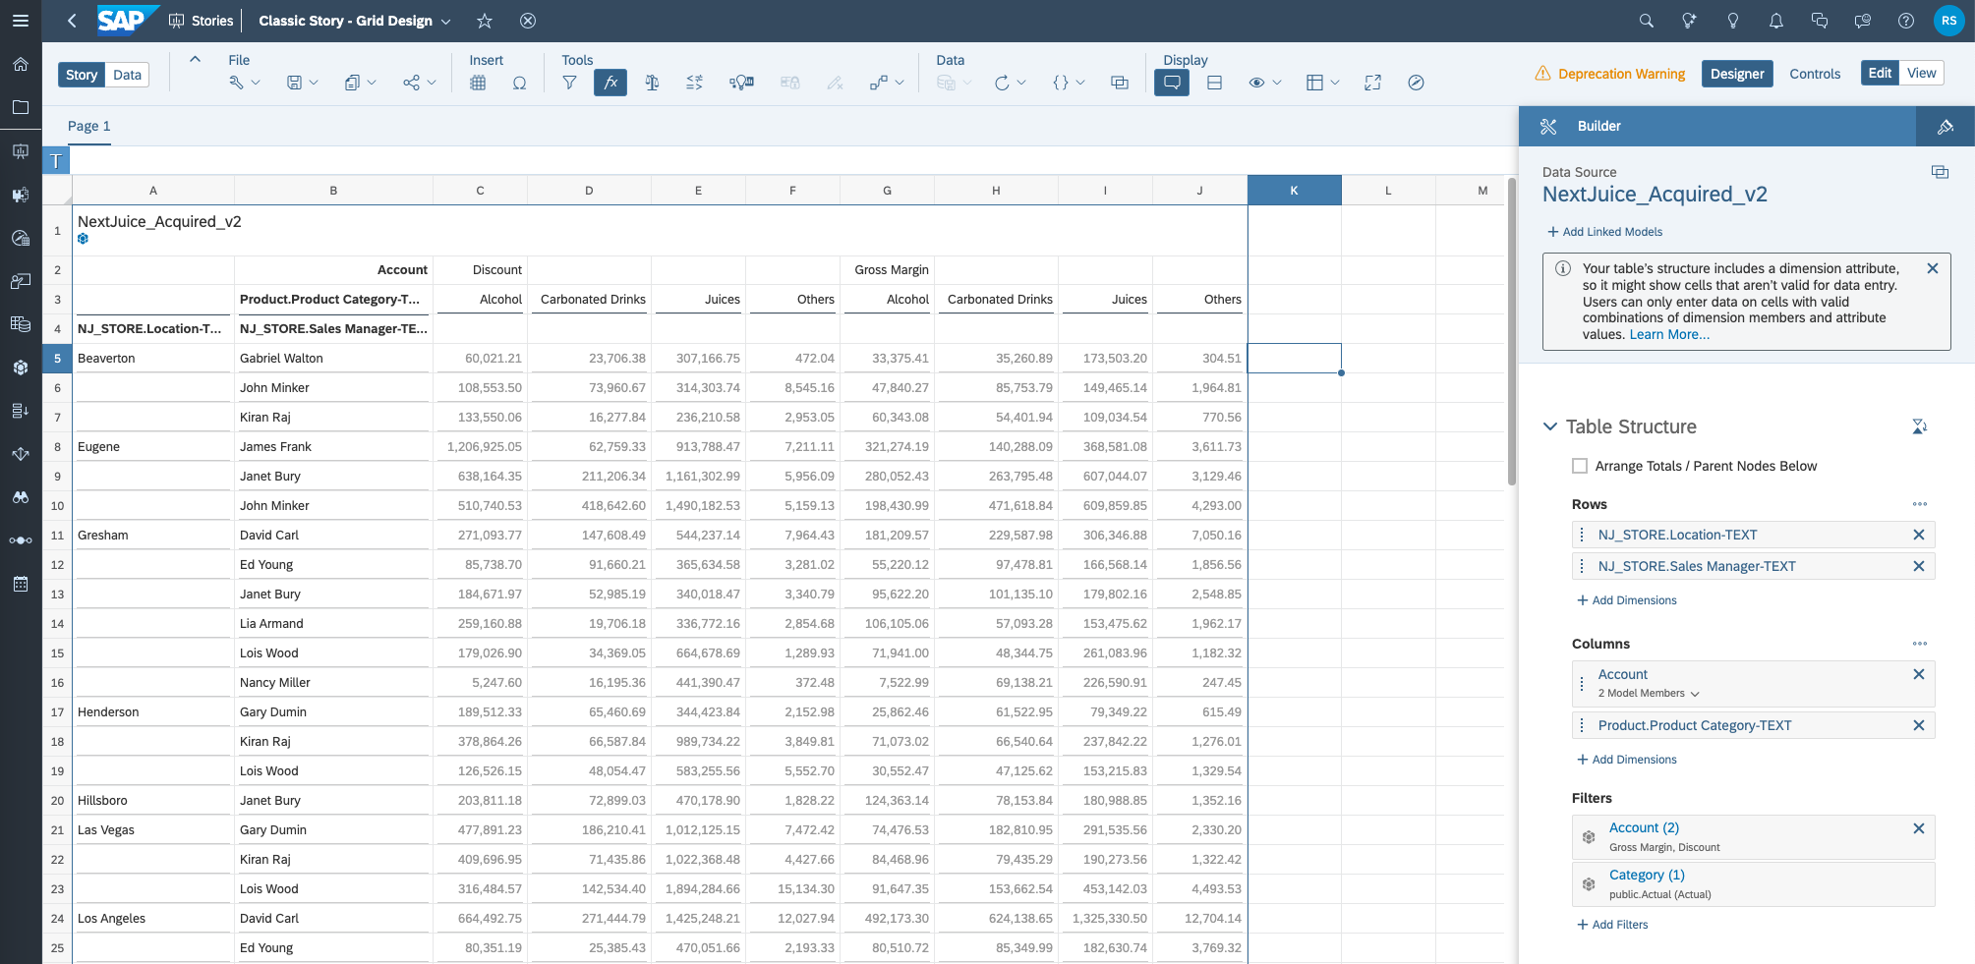
Task: Select the Page 1 tab
Action: tap(87, 126)
